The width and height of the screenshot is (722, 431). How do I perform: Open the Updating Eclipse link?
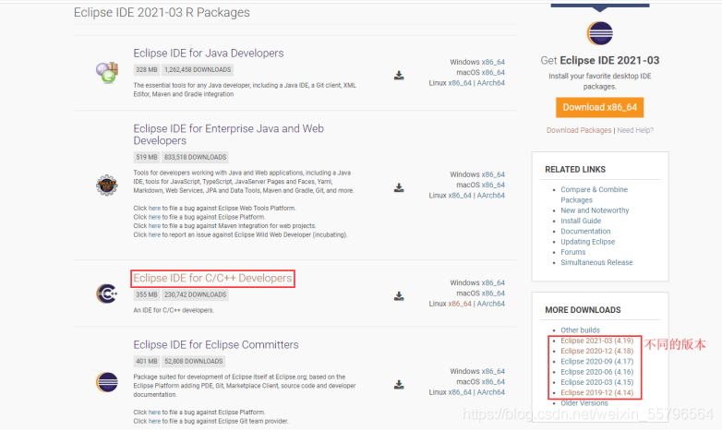[587, 242]
